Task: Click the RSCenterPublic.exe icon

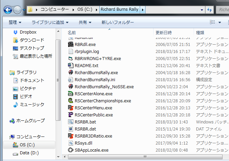Action: (x=71, y=115)
